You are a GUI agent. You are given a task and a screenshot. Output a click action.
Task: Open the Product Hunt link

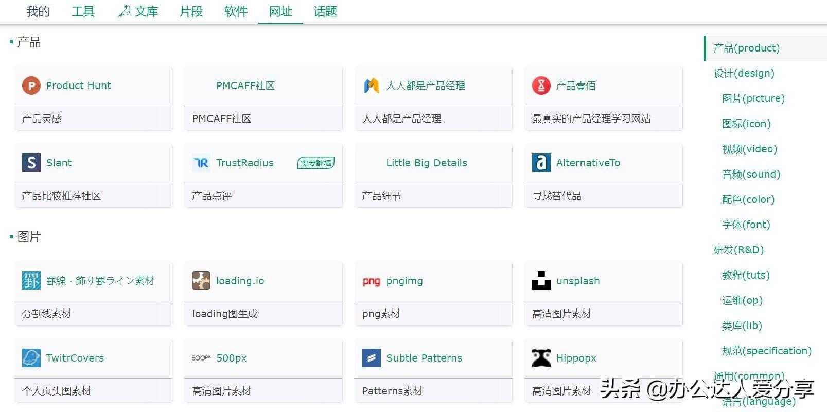[78, 85]
